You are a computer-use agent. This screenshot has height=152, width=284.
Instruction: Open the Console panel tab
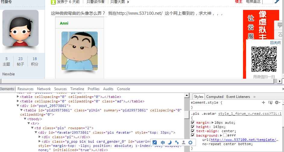[123, 89]
